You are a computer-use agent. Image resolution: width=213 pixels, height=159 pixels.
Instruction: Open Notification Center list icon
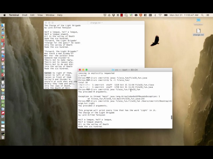click(x=208, y=15)
